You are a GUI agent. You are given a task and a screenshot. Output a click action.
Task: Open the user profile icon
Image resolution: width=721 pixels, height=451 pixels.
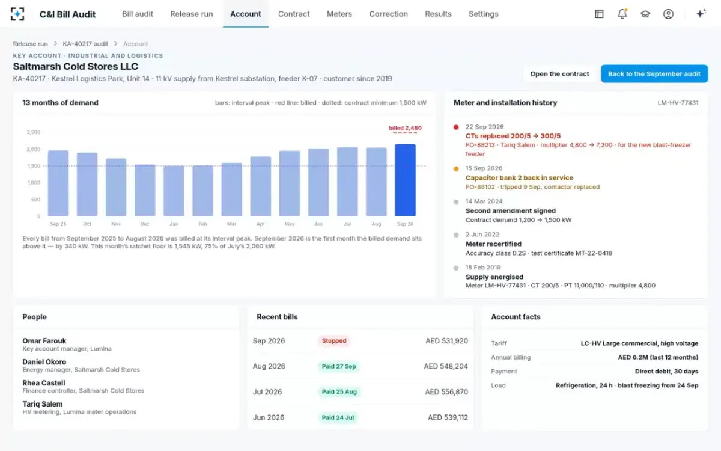pyautogui.click(x=668, y=14)
